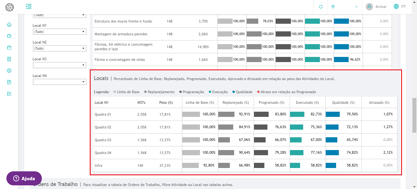417x189 pixels.
Task: Open the Local N3 dropdown
Action: [x=60, y=65]
